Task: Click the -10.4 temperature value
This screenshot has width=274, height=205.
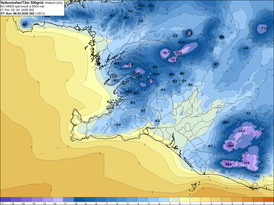Action: coord(156,74)
